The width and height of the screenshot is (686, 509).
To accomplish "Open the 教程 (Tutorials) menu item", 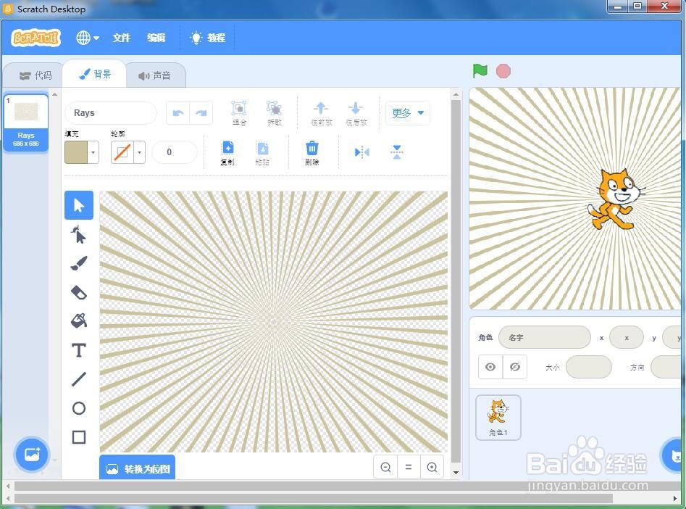I will click(x=208, y=38).
